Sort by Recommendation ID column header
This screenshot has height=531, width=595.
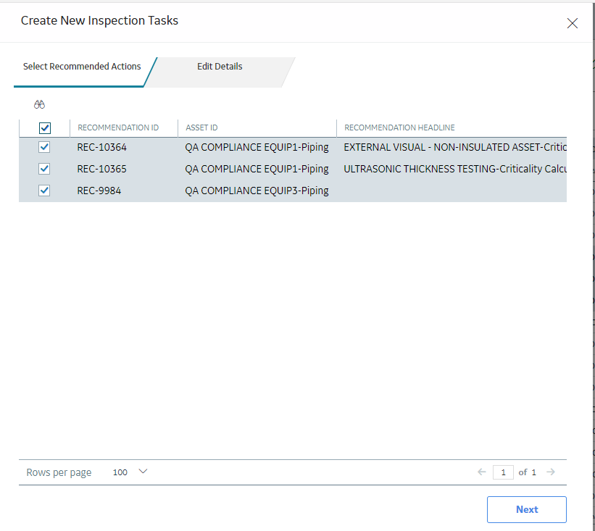point(118,127)
